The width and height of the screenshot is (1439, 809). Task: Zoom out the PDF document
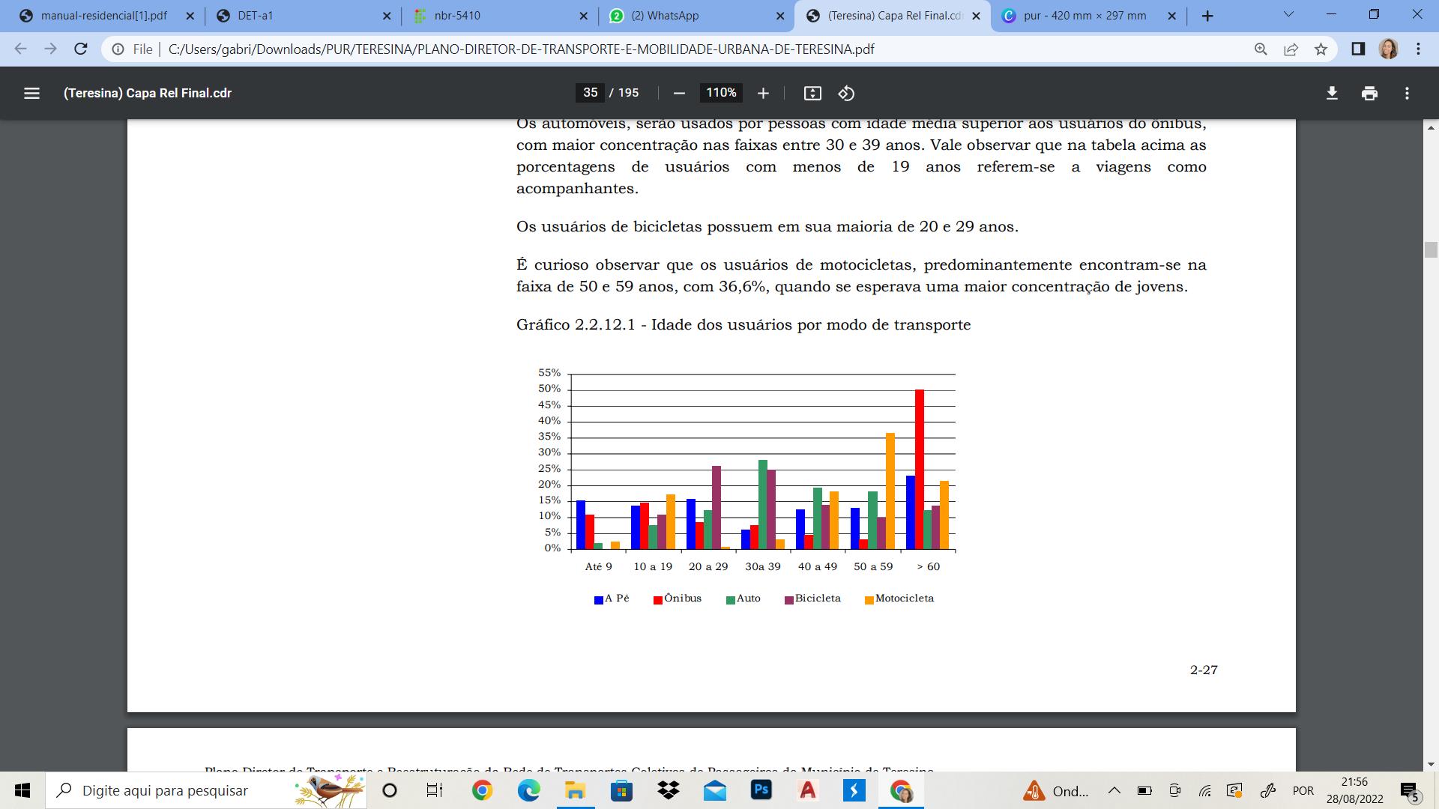click(x=679, y=93)
